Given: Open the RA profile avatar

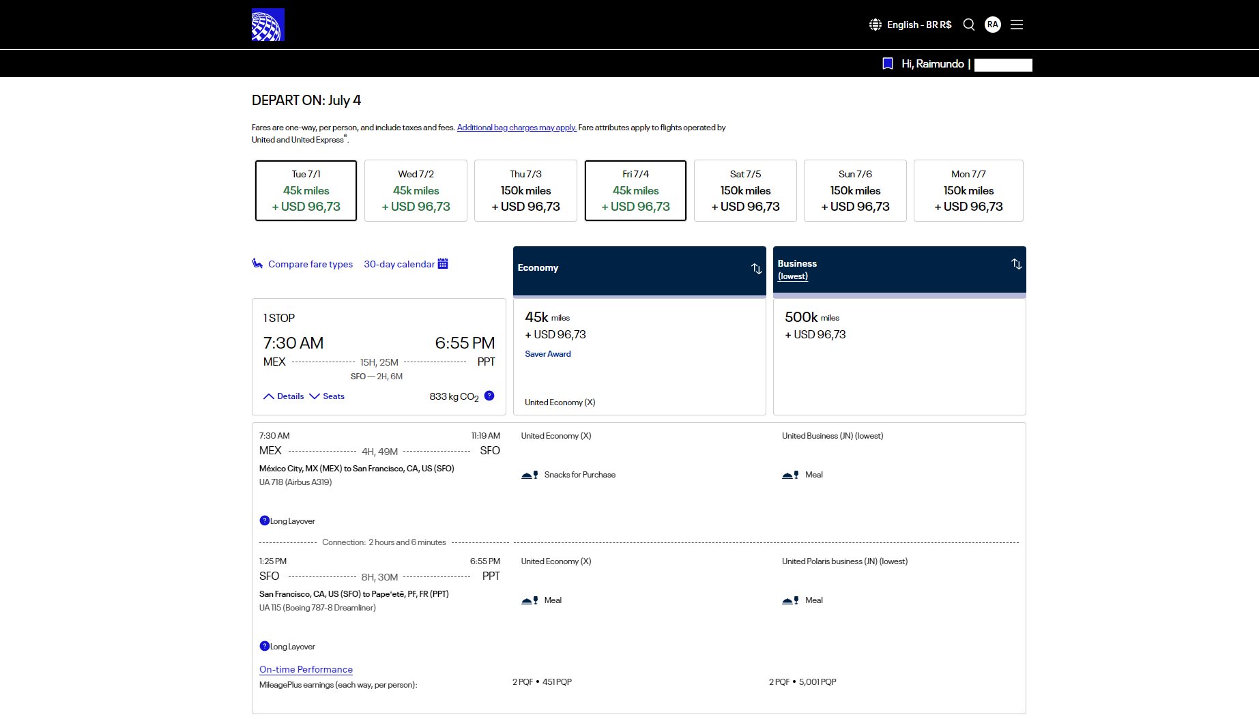Looking at the screenshot, I should (993, 25).
